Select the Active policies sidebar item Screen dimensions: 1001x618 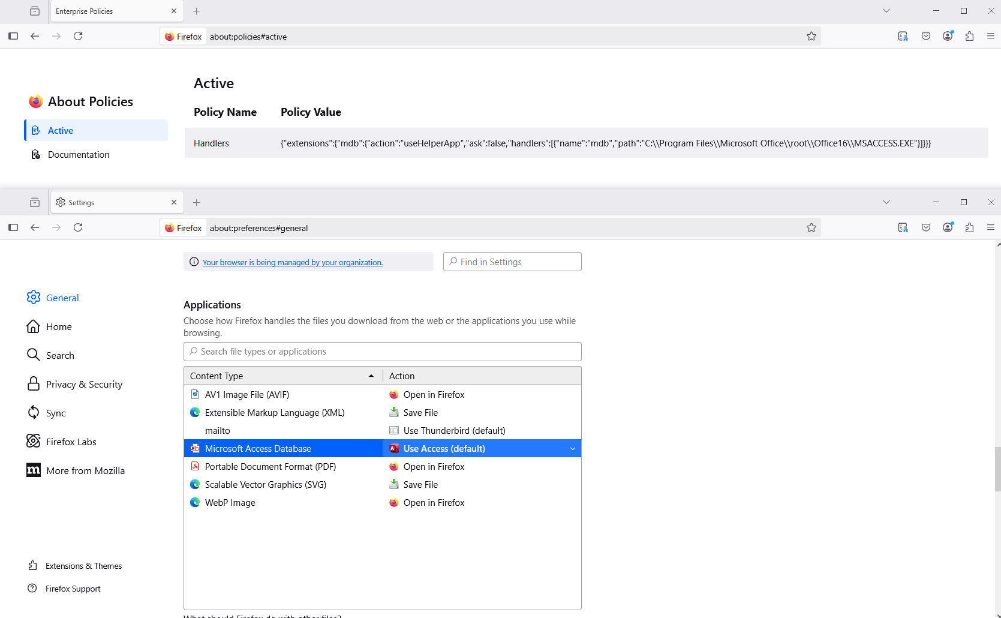coord(96,130)
